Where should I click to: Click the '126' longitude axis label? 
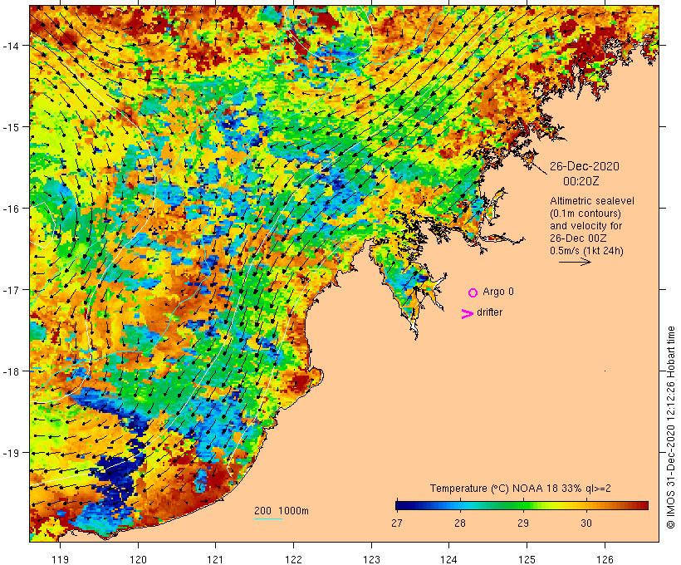click(605, 559)
